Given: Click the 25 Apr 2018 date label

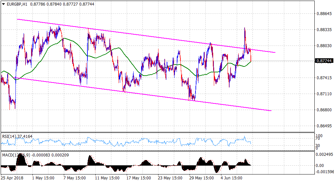Looking at the screenshot, I should [x=12, y=178].
